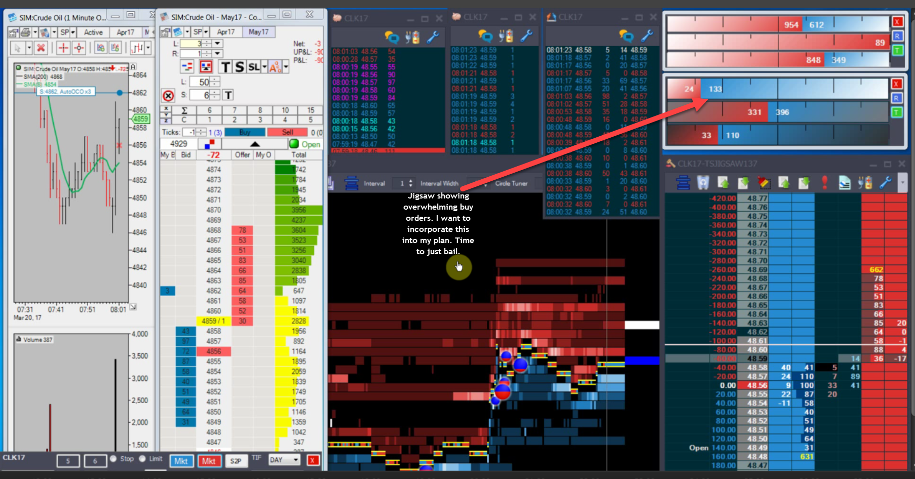Click the SL button in the DOM window
Screen dimensions: 915x479
click(x=254, y=67)
